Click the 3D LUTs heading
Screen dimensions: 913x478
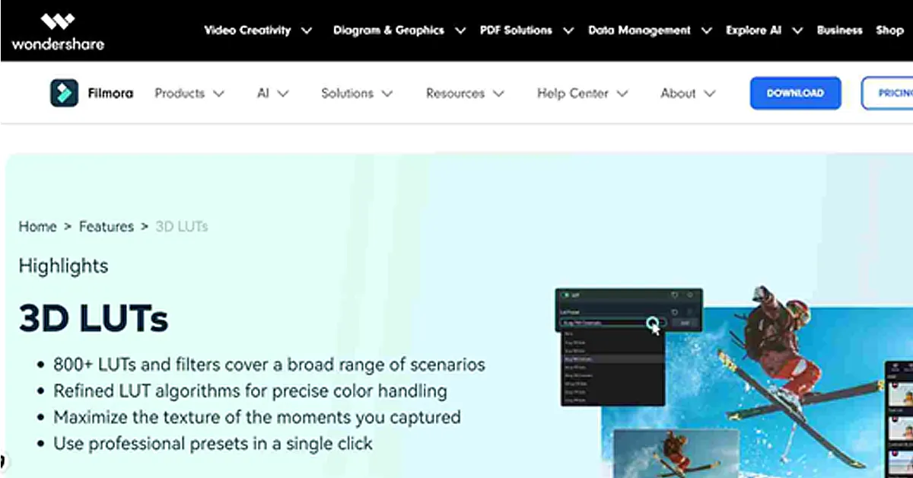point(93,318)
